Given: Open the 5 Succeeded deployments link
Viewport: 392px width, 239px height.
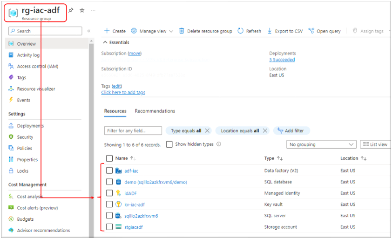Looking at the screenshot, I should click(x=282, y=60).
